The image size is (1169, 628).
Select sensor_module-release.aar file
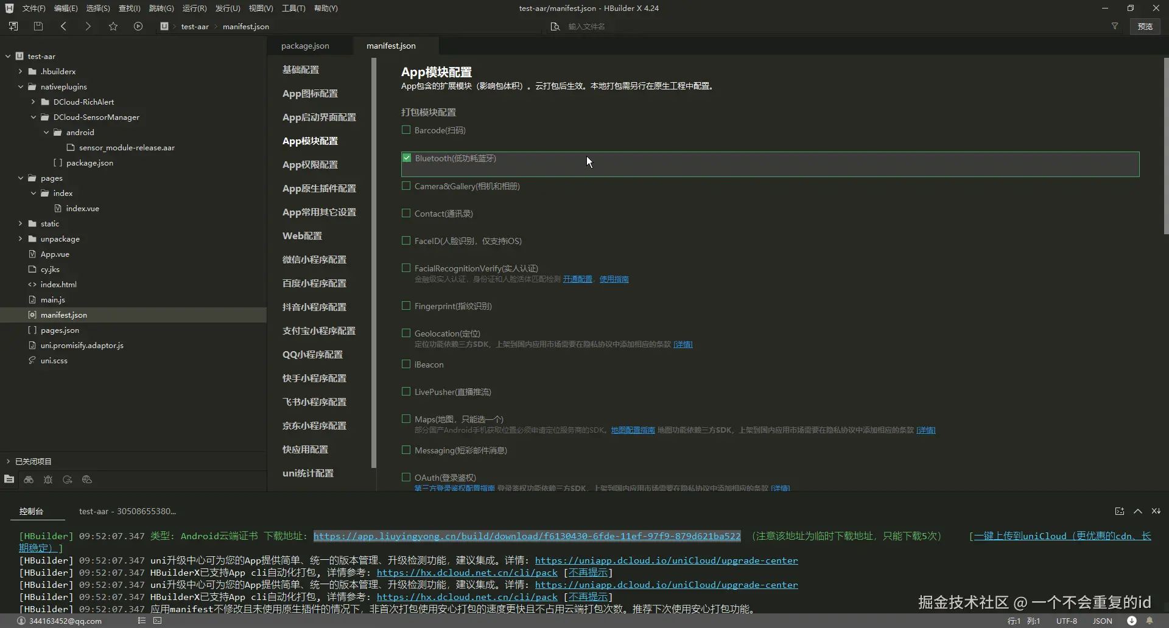(127, 147)
